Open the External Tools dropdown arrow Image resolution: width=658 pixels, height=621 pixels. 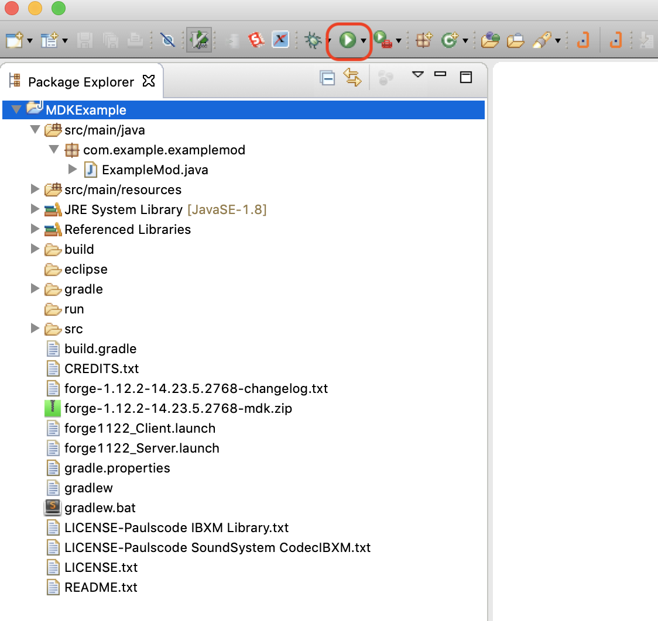(399, 41)
